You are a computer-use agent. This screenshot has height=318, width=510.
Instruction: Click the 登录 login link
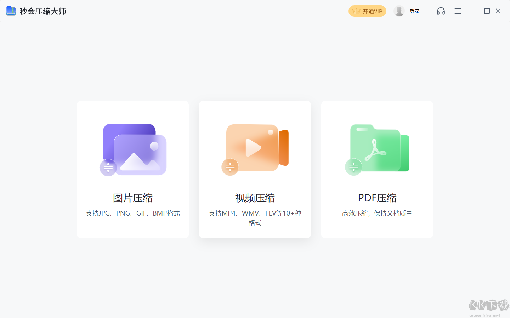point(415,11)
